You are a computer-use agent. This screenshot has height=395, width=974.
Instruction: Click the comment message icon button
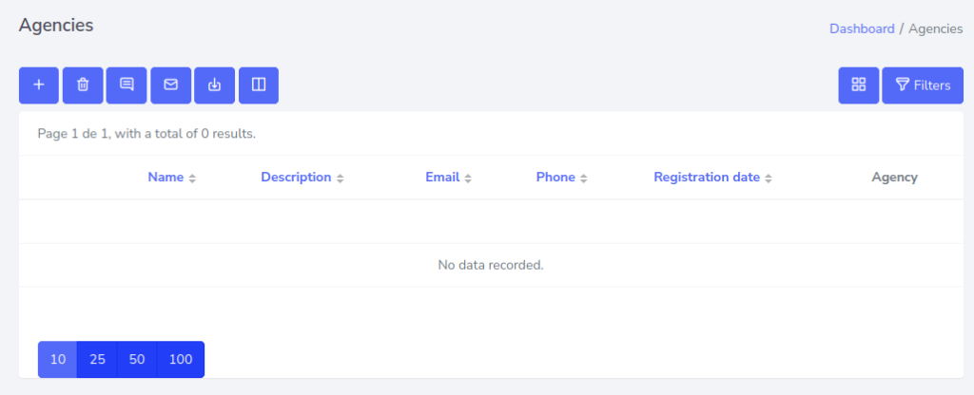(x=127, y=85)
